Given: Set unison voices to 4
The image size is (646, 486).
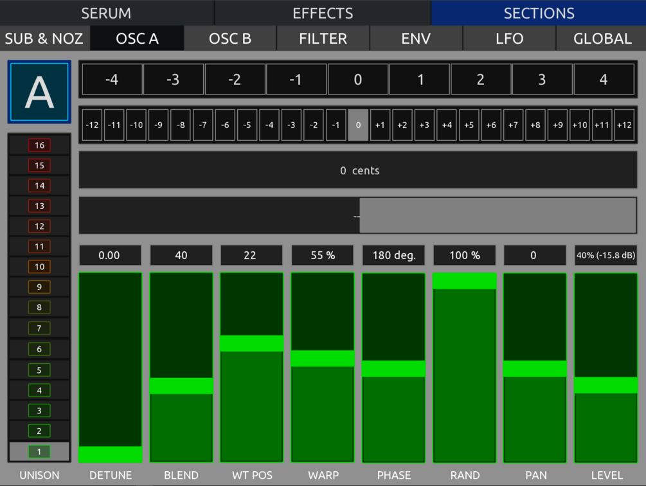Looking at the screenshot, I should pyautogui.click(x=39, y=390).
